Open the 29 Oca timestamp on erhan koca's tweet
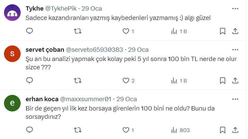 coord(127,99)
